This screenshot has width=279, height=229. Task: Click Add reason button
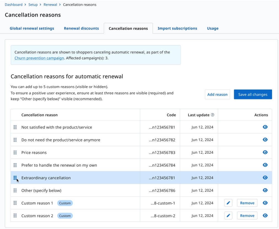point(218,94)
